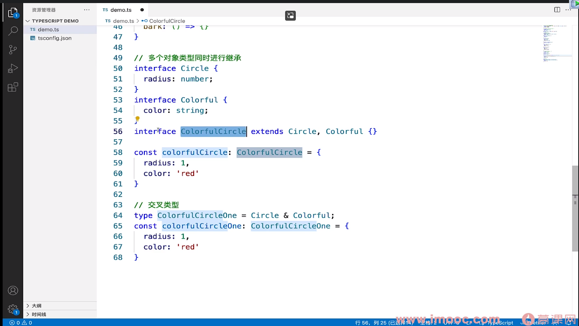Open the Explorer view in the activity bar

click(13, 12)
